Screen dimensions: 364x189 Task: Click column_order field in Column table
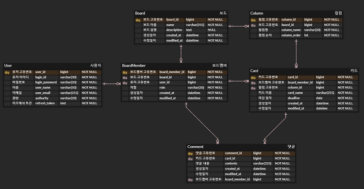(291, 35)
